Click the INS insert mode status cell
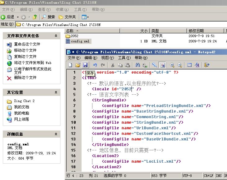Screen dimensions: 227x180 click(x=219, y=176)
